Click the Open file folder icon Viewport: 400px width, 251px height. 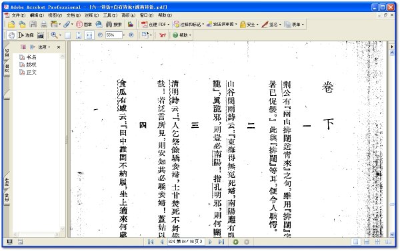[11, 25]
